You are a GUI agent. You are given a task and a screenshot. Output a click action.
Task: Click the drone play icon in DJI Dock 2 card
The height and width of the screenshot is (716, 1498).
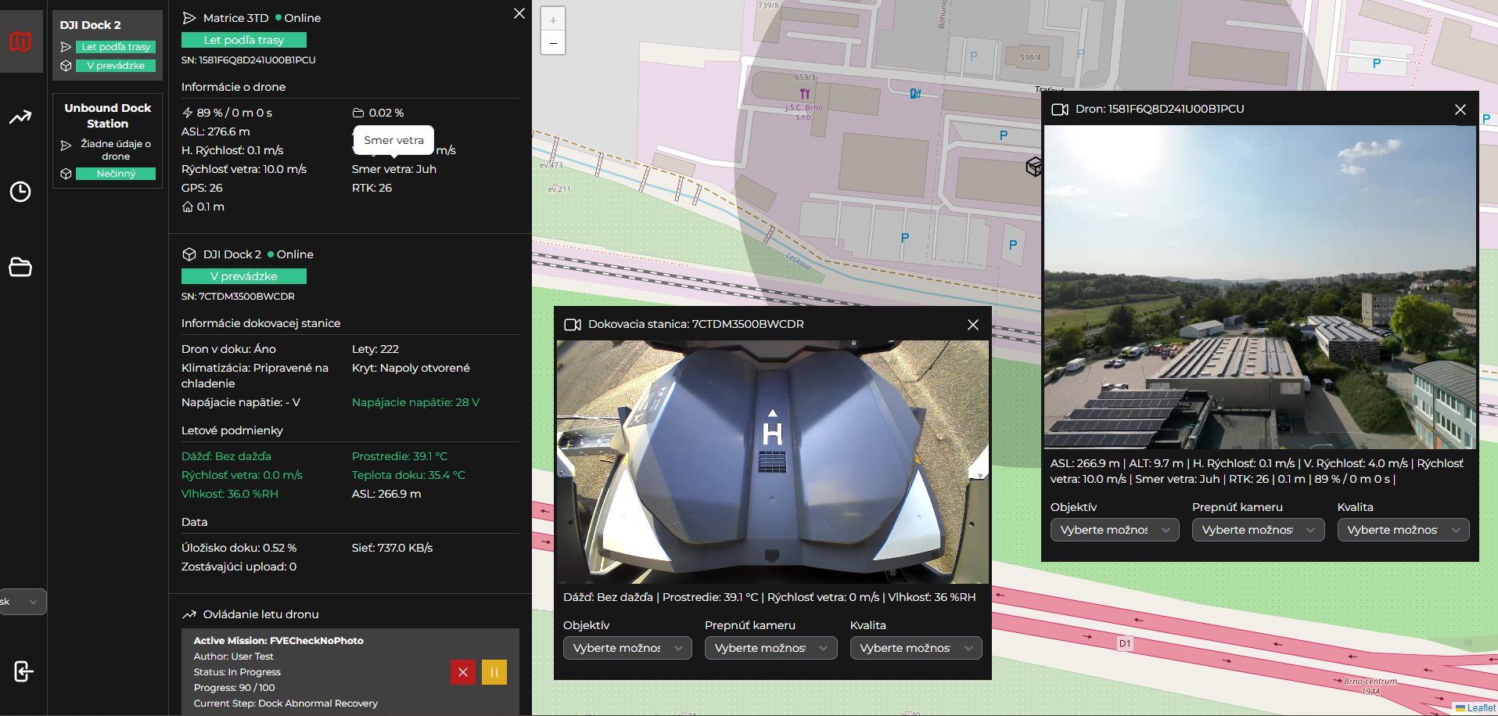click(66, 47)
